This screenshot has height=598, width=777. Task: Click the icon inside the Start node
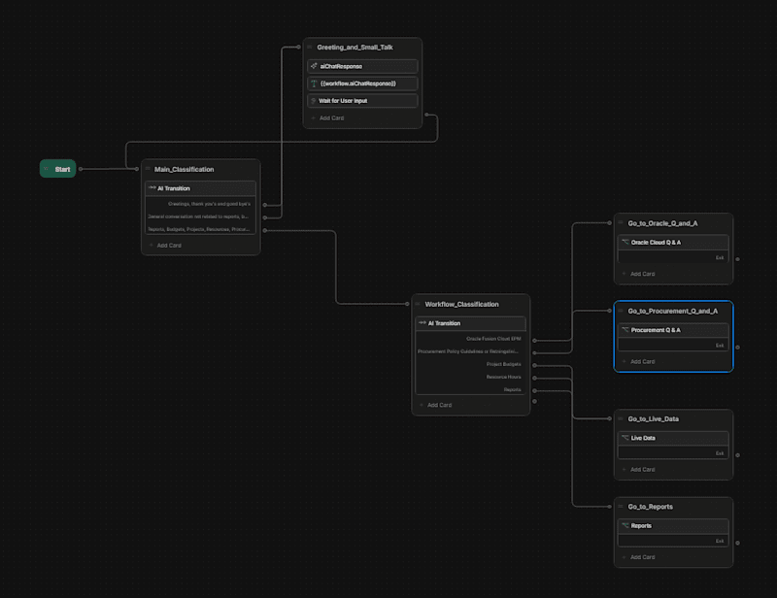tap(47, 169)
